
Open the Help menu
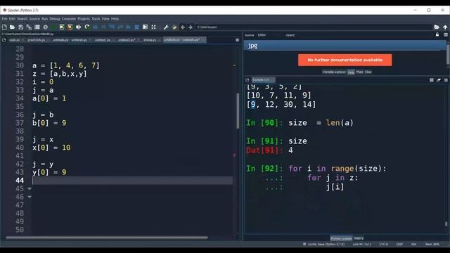(x=115, y=19)
